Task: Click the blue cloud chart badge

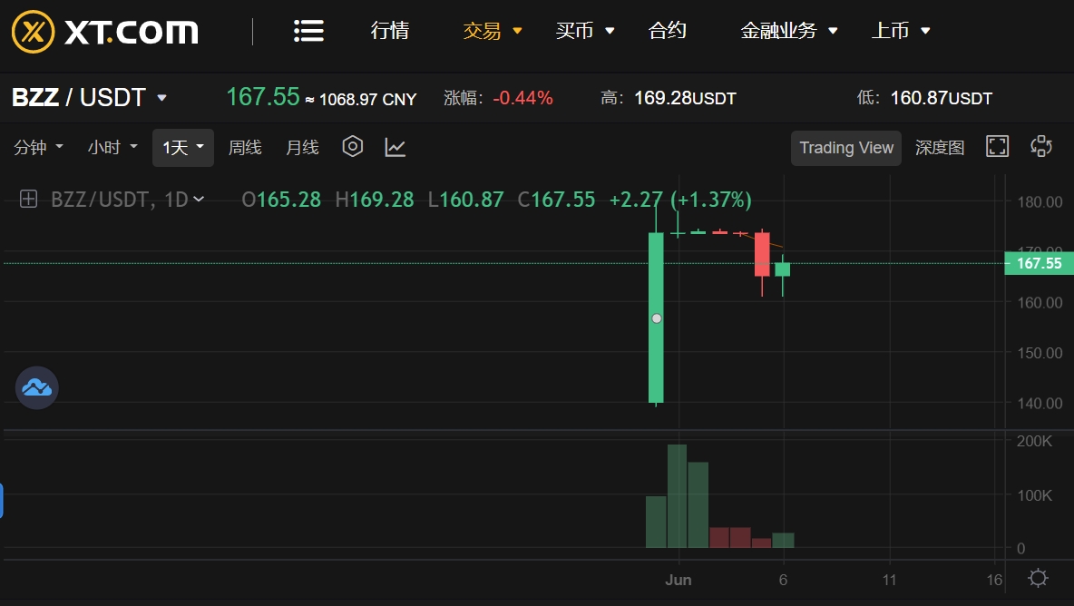Action: 37,387
